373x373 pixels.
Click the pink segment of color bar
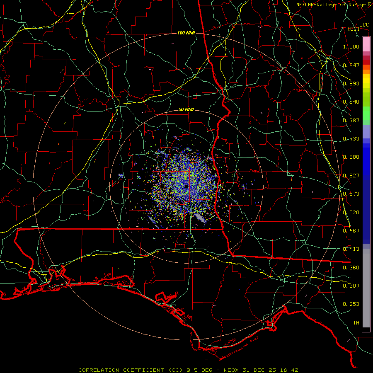(x=366, y=44)
